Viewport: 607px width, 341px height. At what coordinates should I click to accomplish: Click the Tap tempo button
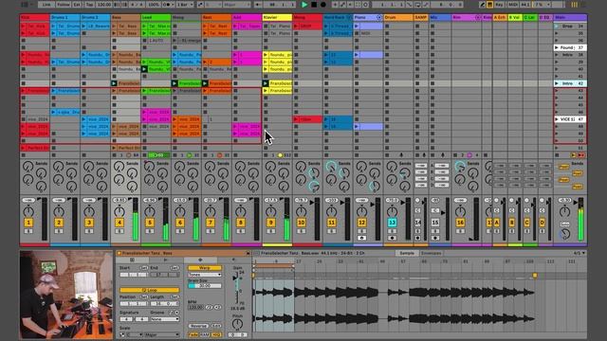click(x=89, y=5)
